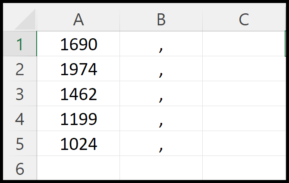The height and width of the screenshot is (183, 289).
Task: Select row 2 header
Action: 20,69
